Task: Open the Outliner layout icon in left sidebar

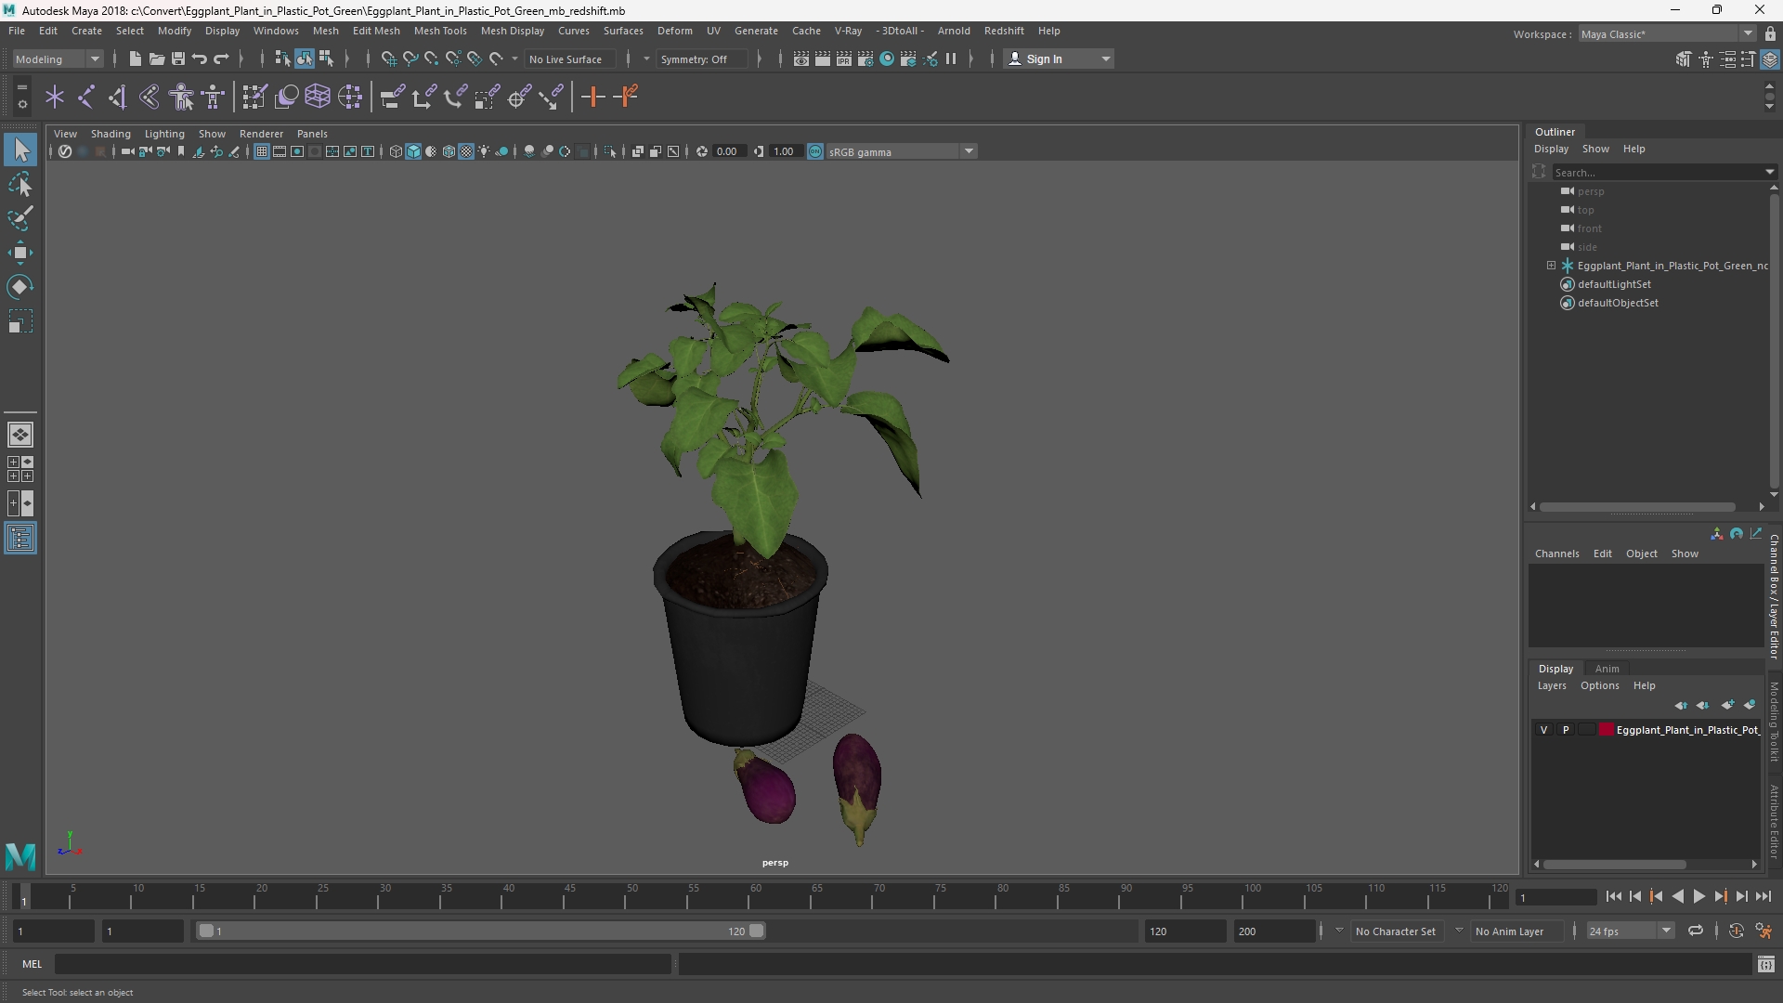Action: [x=20, y=539]
